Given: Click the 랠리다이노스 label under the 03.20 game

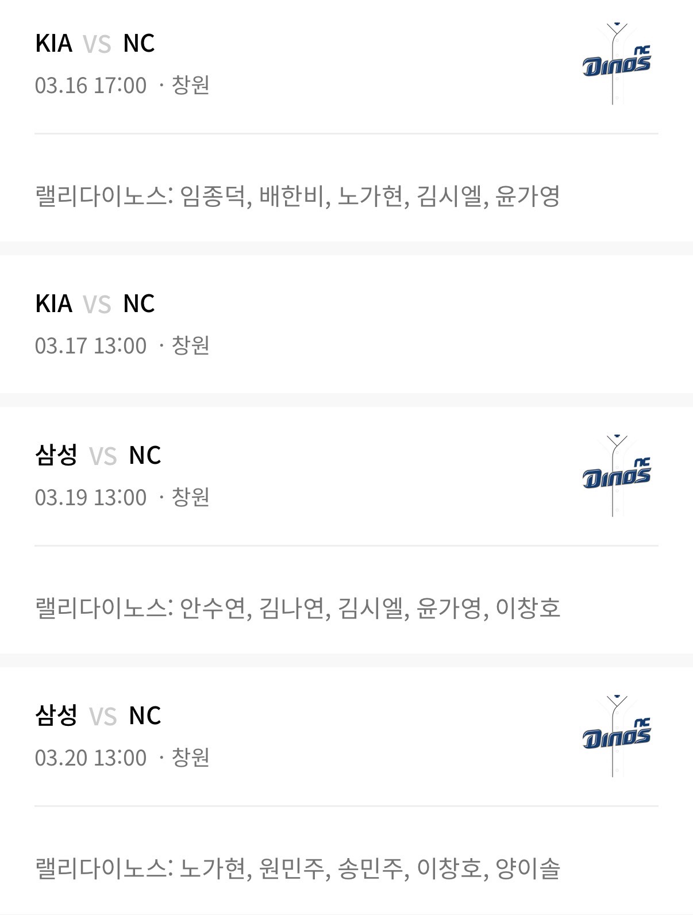Looking at the screenshot, I should point(101,868).
